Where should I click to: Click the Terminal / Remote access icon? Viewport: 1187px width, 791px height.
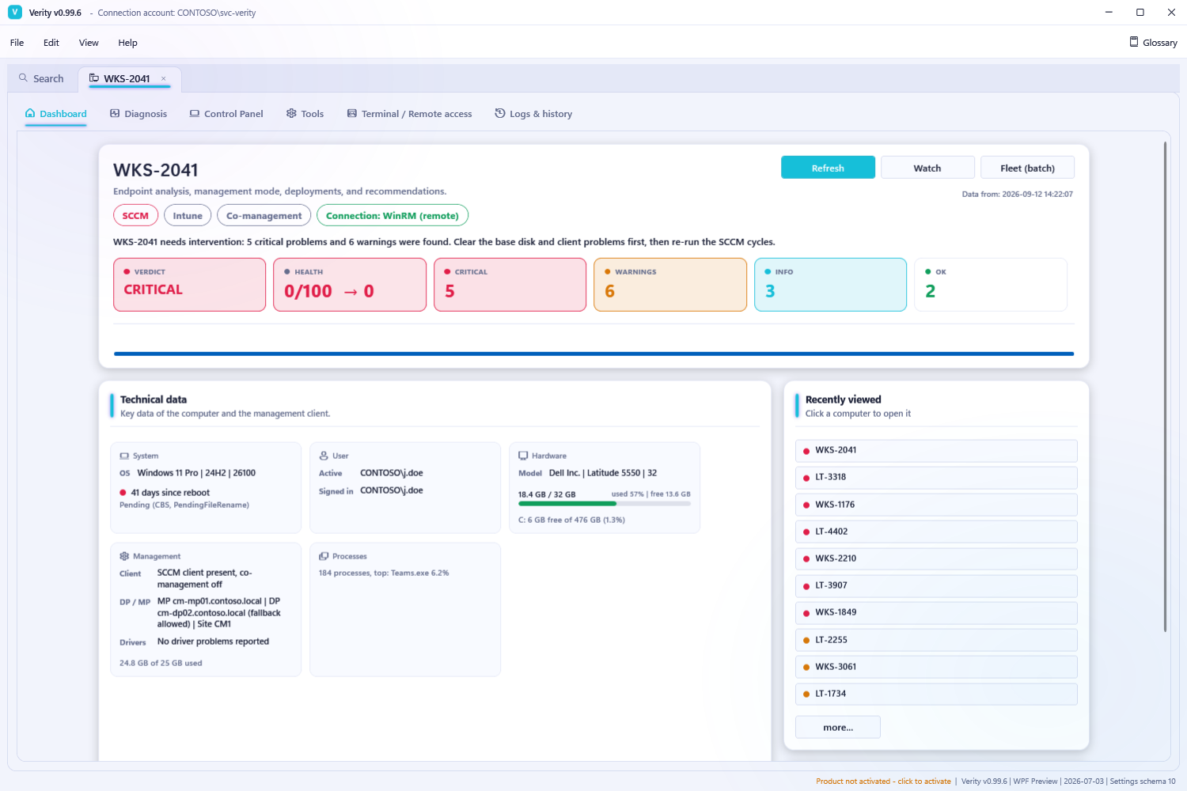coord(352,113)
